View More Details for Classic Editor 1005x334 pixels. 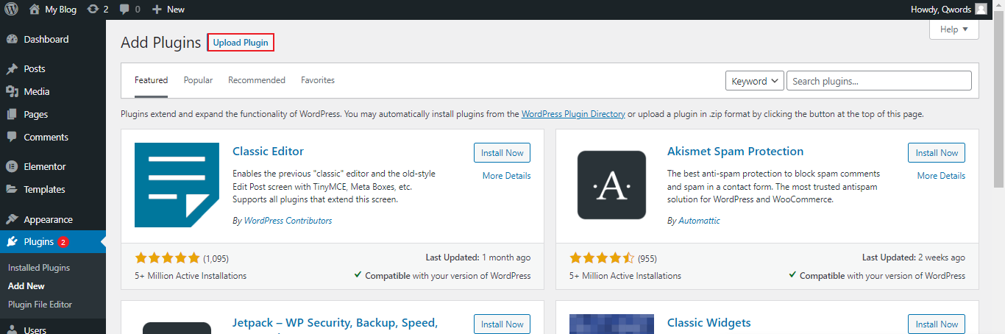click(x=506, y=176)
